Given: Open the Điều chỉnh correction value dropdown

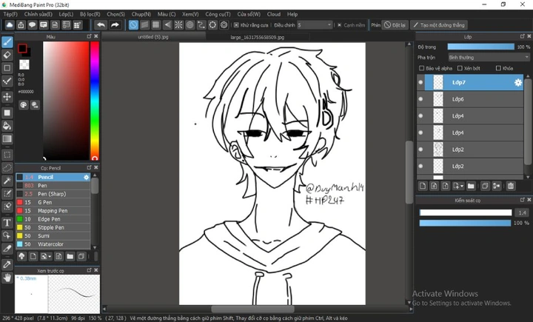Looking at the screenshot, I should click(x=315, y=25).
